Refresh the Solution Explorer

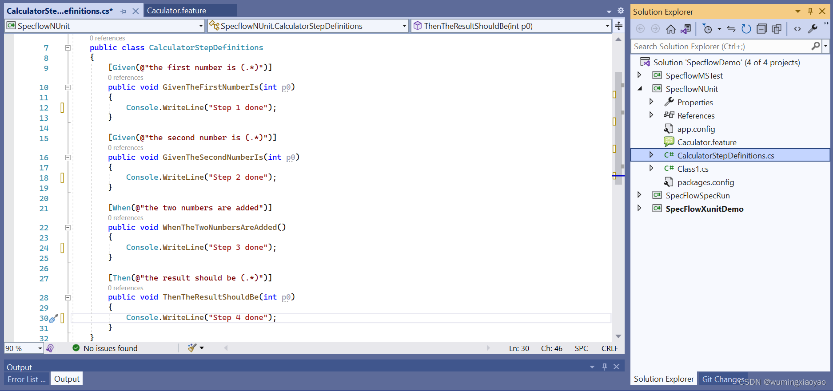(x=746, y=29)
